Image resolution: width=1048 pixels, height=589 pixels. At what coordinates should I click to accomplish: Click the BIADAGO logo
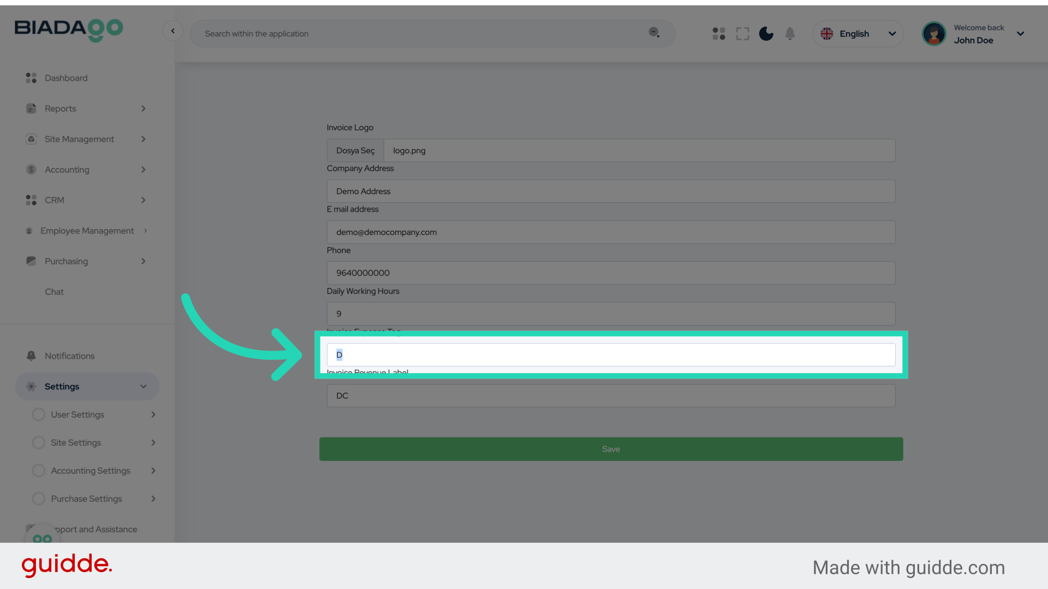[69, 29]
